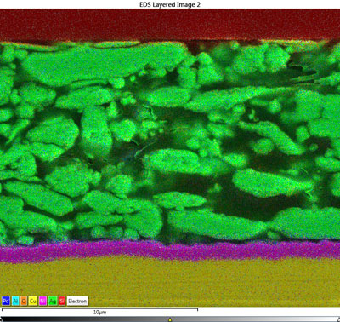Screen dimensions: 340x322
Task: Click the dark red silicon layer at top
Action: point(170,24)
